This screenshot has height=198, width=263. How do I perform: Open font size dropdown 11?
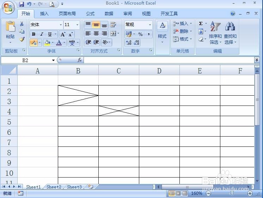(x=77, y=25)
